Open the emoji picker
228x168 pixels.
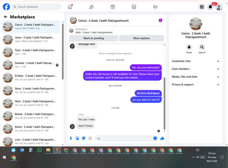tap(155, 138)
